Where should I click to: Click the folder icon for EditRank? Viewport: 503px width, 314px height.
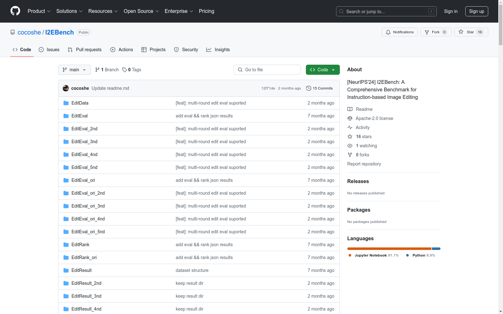66,245
